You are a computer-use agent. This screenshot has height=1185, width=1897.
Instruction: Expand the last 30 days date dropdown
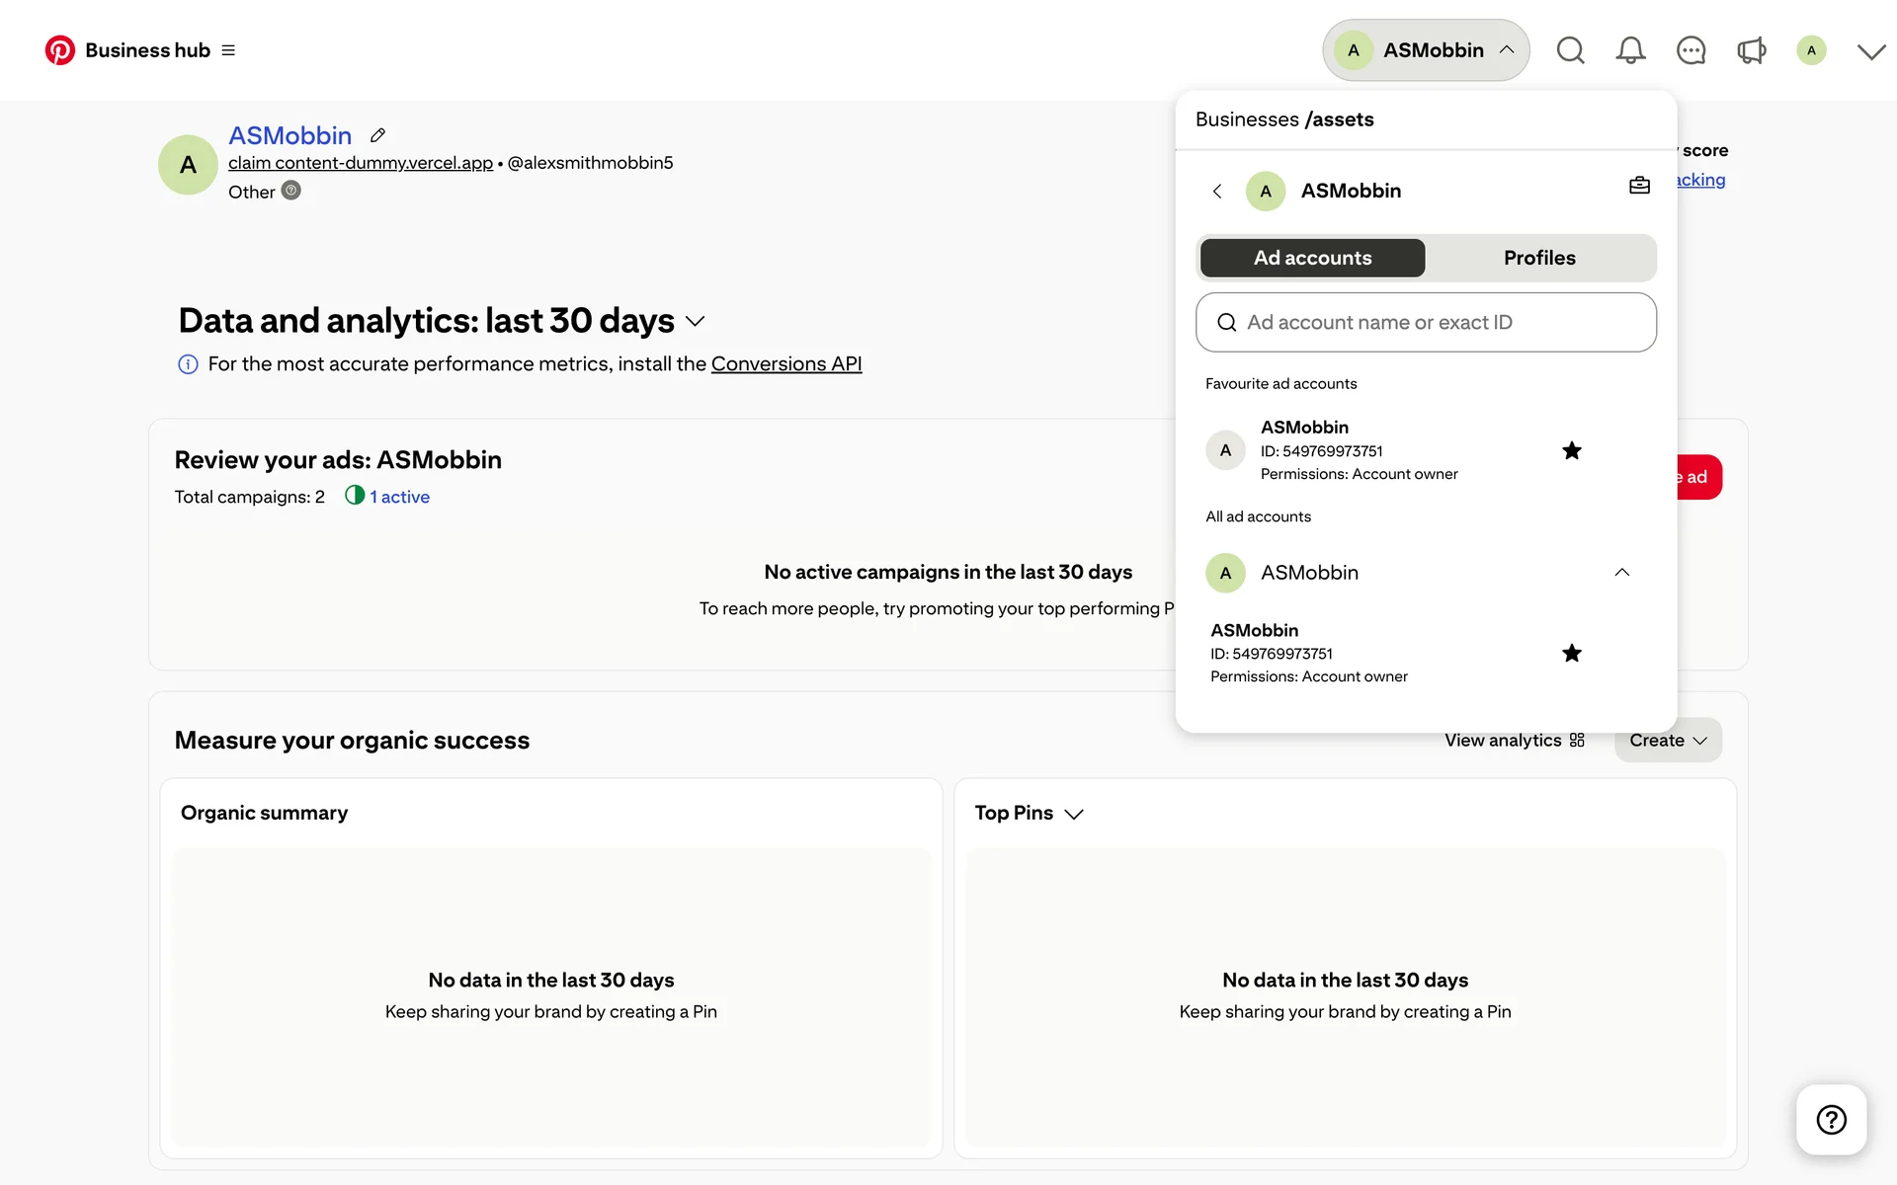coord(695,321)
